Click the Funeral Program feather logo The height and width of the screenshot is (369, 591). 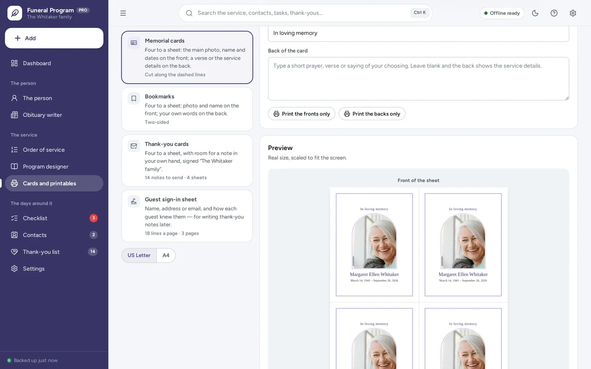[x=15, y=13]
